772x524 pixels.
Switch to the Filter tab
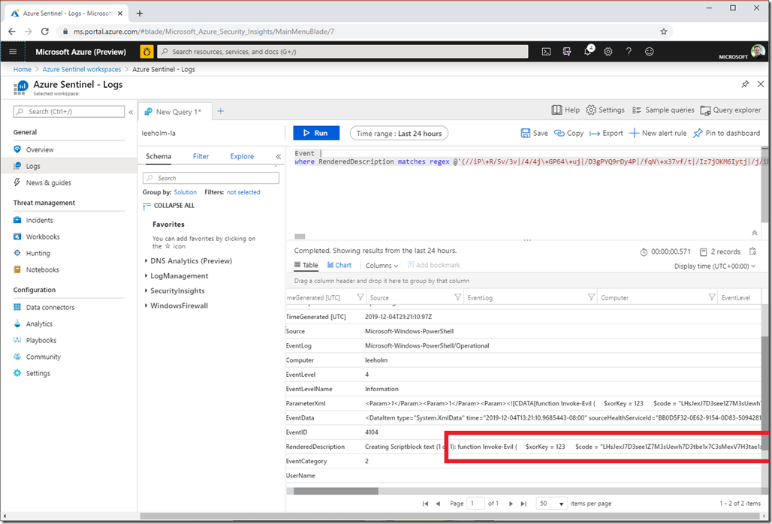pos(201,156)
